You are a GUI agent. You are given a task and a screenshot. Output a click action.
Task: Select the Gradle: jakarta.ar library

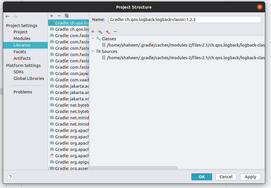68,92
